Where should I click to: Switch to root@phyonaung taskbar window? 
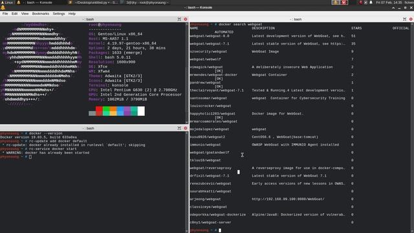[x=145, y=3]
